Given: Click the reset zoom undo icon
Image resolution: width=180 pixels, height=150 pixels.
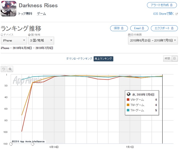Looking at the screenshot, I should (4, 69).
